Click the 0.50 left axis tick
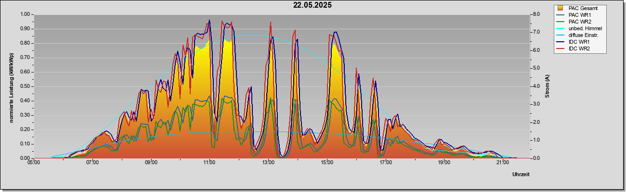Screen dimensions: 626x192 (25, 86)
